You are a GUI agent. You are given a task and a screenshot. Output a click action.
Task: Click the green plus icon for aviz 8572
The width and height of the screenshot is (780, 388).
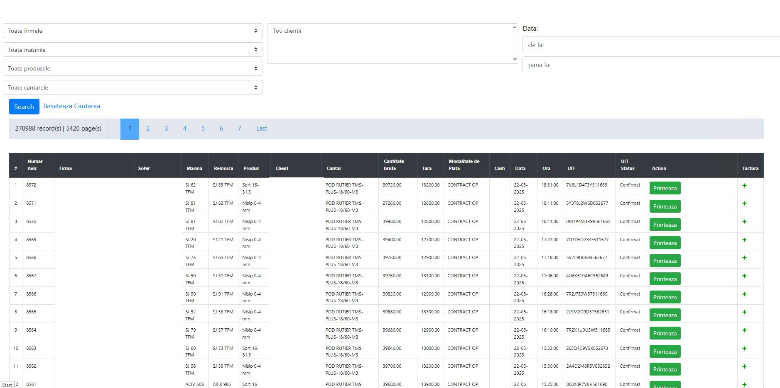744,186
